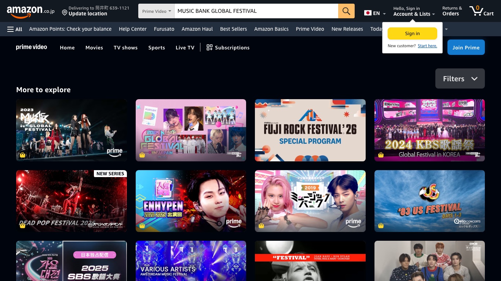
Task: Open Best Sellers in nav bar
Action: (233, 29)
